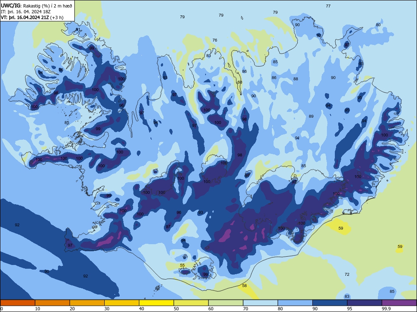Click the humidity value '55' near the southern islands
The height and width of the screenshot is (312, 417).
pos(182,265)
